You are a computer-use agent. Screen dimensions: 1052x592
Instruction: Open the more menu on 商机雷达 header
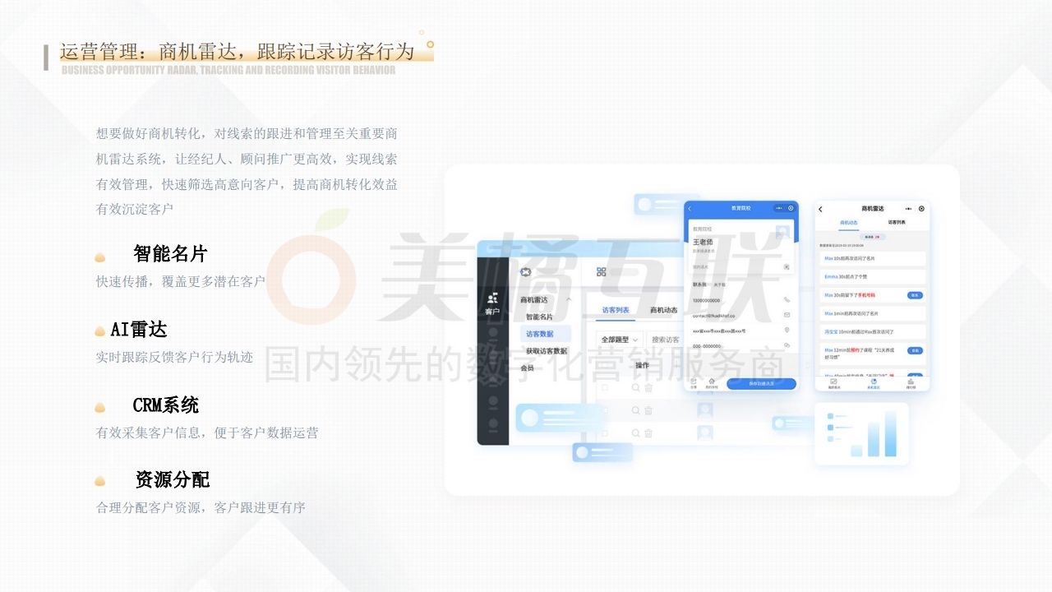point(908,209)
